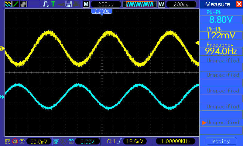Click the green T trigger status icon
The width and height of the screenshot is (243, 146).
coord(53,4)
